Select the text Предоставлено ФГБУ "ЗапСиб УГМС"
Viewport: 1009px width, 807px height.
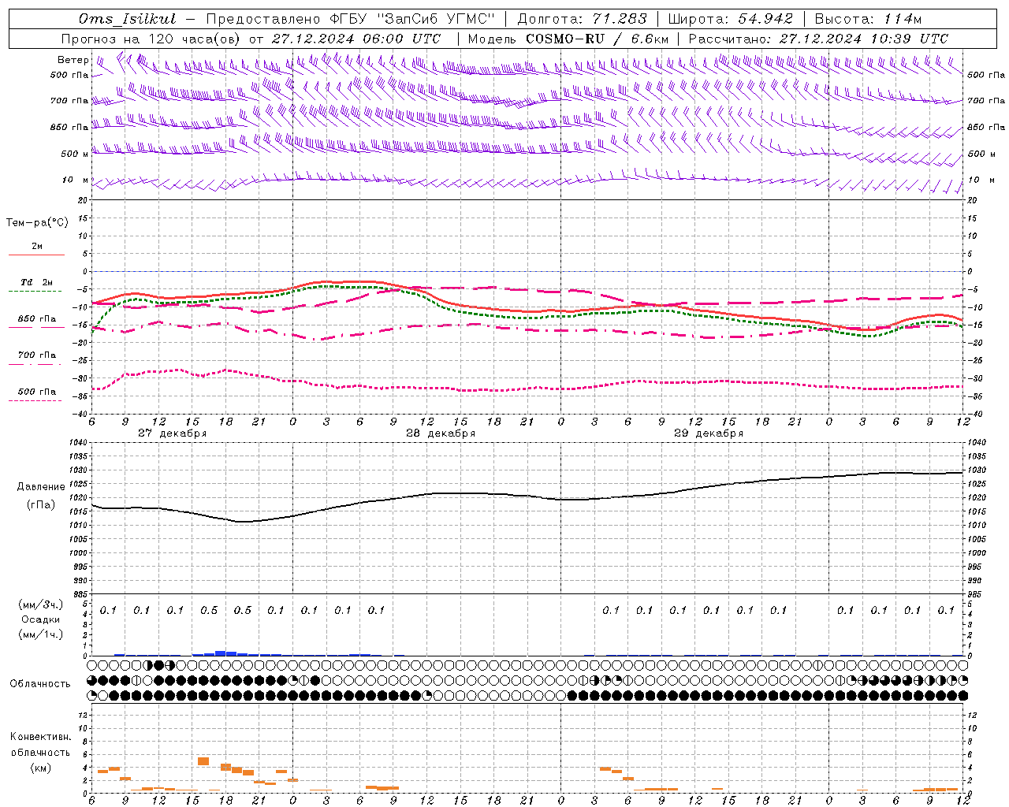tap(350, 19)
